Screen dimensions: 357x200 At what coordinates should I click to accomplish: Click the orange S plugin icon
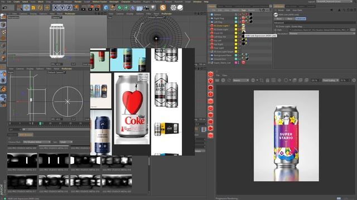pos(163,7)
